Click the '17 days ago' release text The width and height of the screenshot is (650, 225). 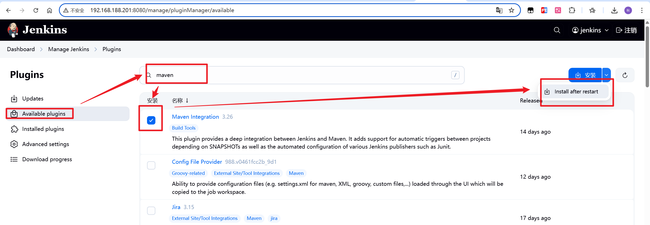535,218
